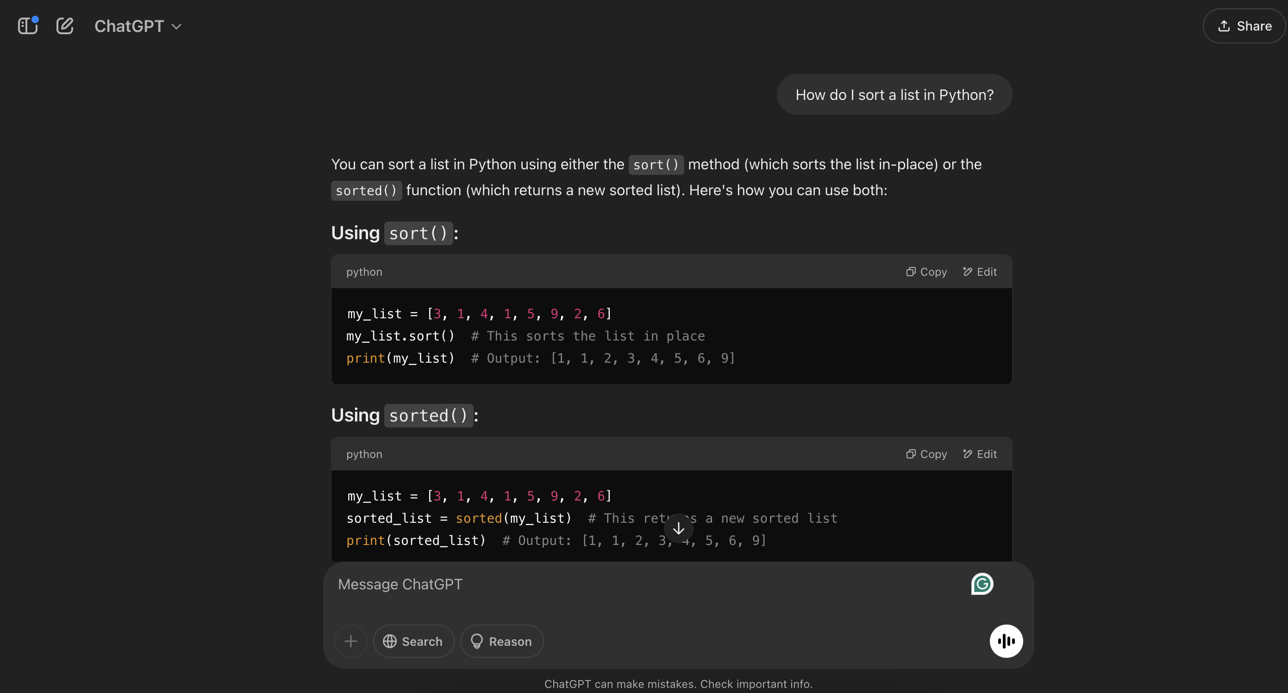Focus the Message ChatGPT input field
Image resolution: width=1288 pixels, height=693 pixels.
pyautogui.click(x=650, y=585)
